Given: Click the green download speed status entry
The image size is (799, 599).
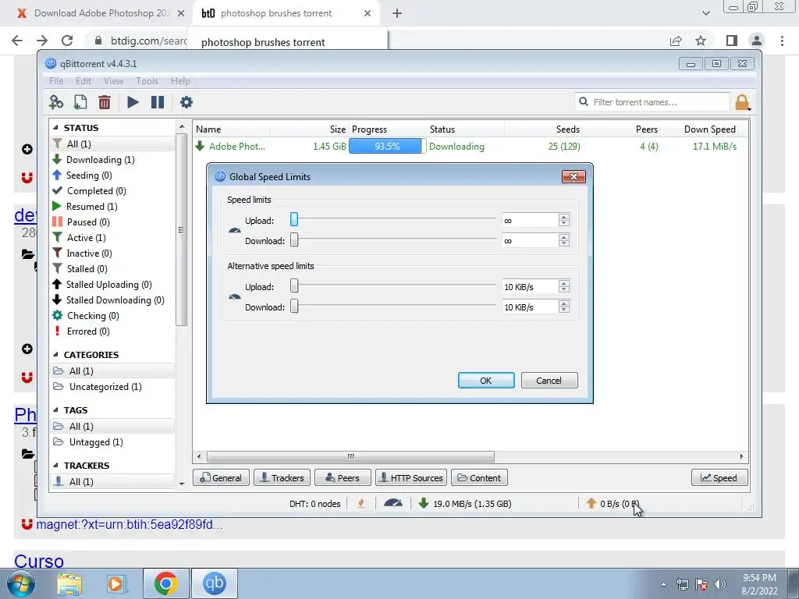Looking at the screenshot, I should point(465,504).
